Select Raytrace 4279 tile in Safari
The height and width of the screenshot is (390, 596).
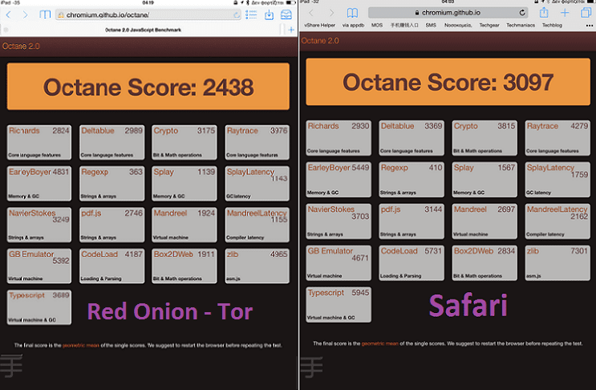coord(557,138)
